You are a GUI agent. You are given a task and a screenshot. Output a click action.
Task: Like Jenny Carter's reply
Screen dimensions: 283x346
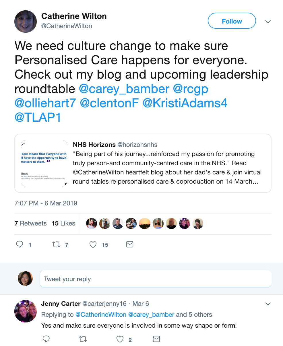click(x=120, y=339)
